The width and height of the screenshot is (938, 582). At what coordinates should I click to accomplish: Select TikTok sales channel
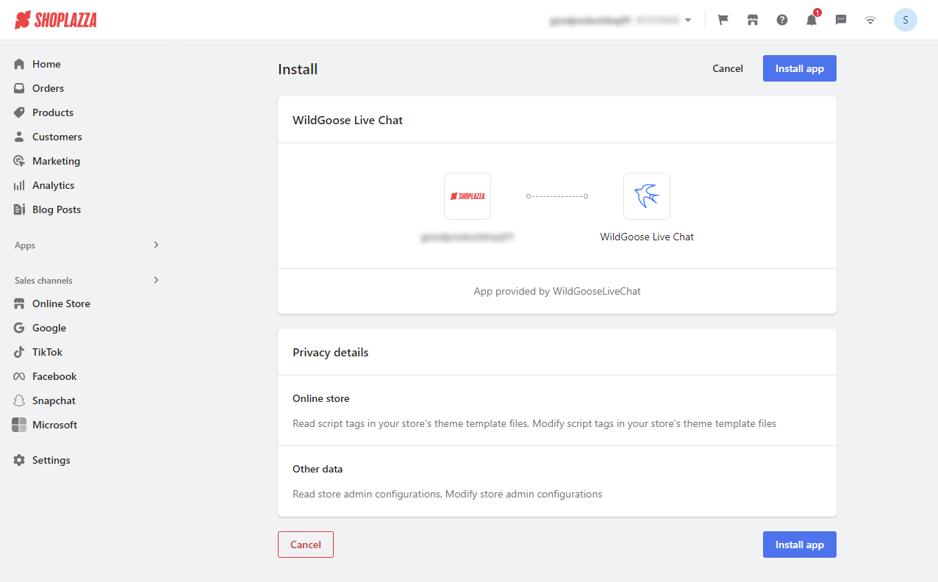point(47,352)
